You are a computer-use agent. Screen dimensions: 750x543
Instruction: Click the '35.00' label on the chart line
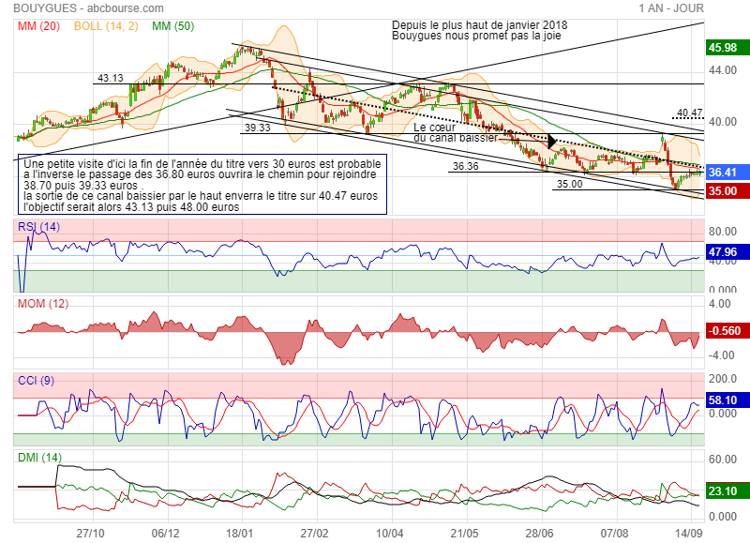(x=570, y=184)
